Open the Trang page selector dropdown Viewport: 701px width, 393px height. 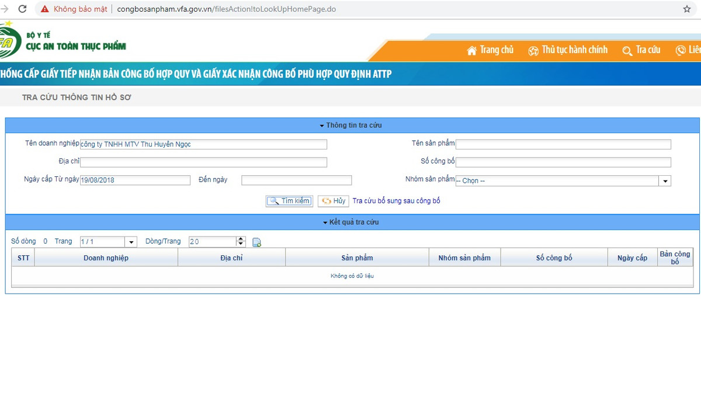pos(130,241)
